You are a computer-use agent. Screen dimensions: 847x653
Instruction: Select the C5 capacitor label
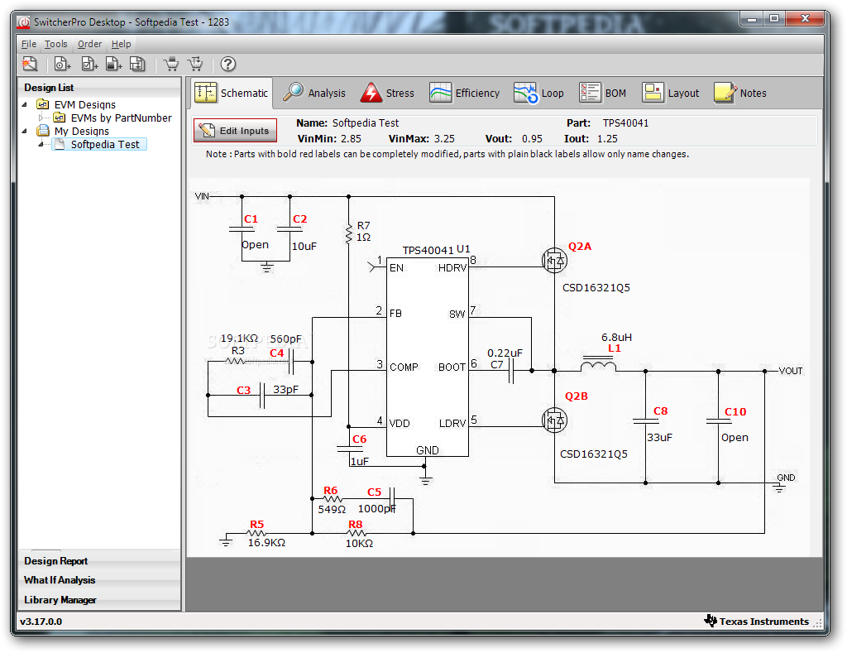[375, 492]
